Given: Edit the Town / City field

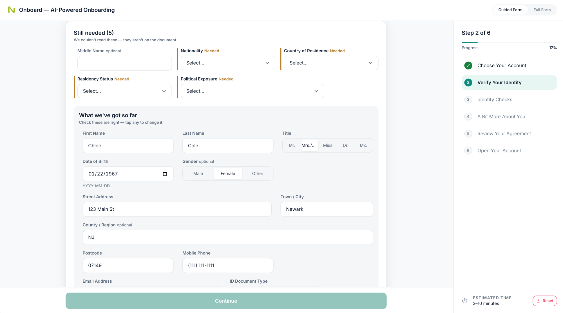Looking at the screenshot, I should point(327,209).
